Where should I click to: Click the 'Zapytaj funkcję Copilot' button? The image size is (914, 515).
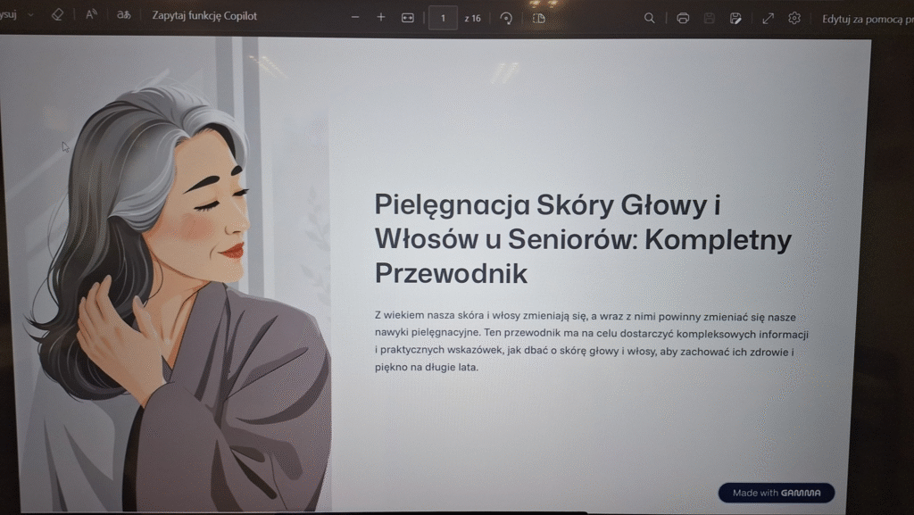(204, 16)
